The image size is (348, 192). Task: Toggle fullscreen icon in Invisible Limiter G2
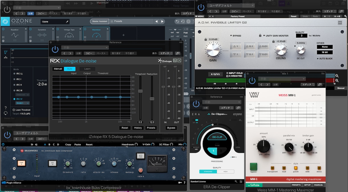point(340,23)
